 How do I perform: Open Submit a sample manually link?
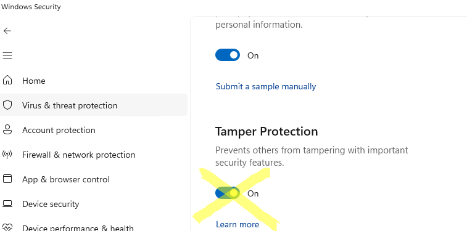pos(266,86)
